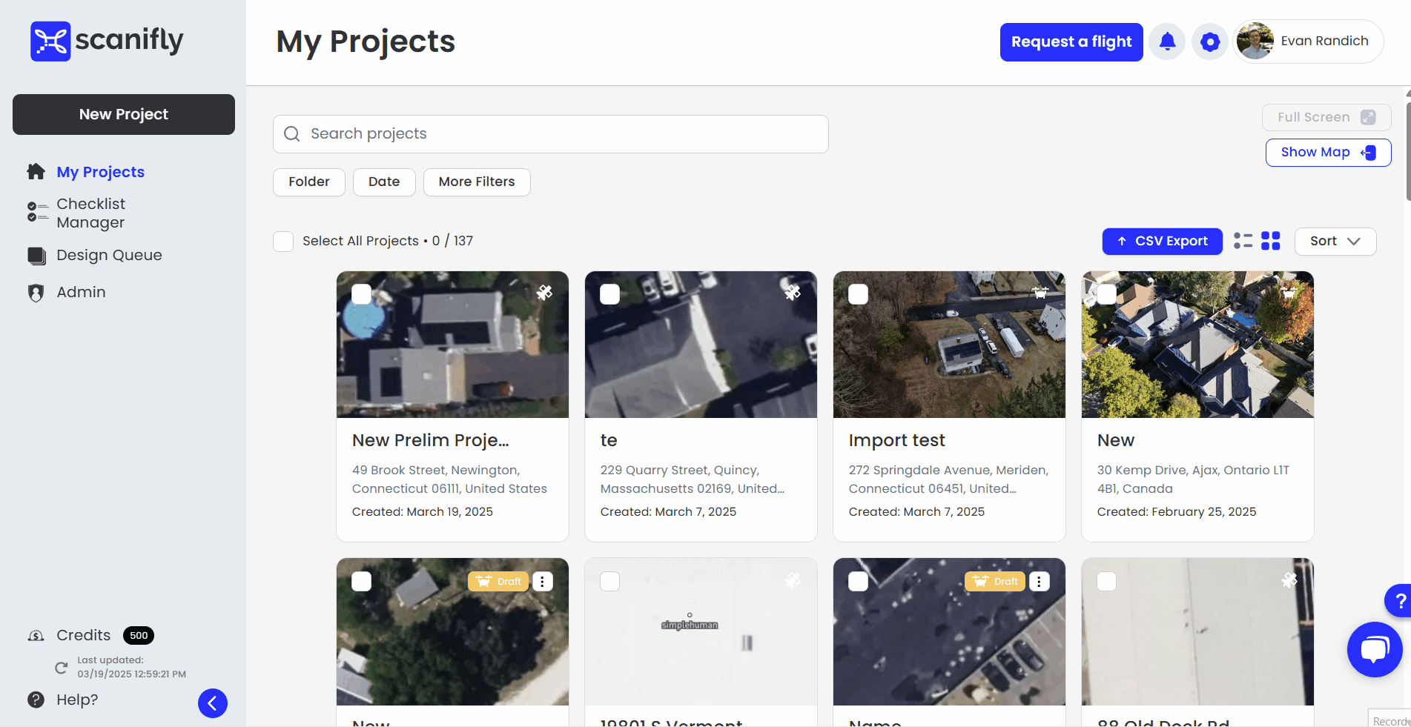Open the Date filter dropdown
1411x727 pixels.
(384, 182)
